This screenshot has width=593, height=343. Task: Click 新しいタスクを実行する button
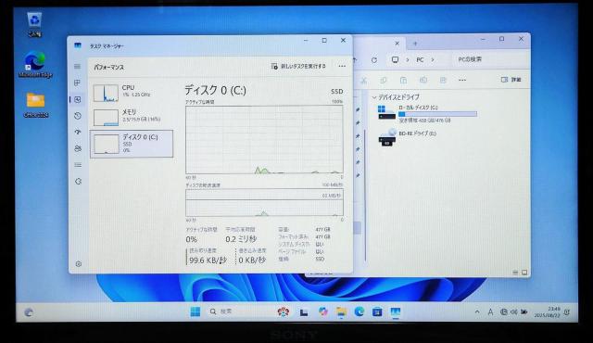(298, 66)
